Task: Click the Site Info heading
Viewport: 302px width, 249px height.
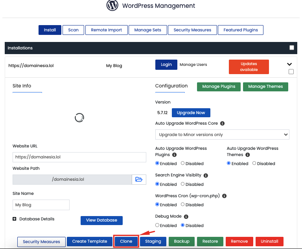Action: (x=22, y=86)
